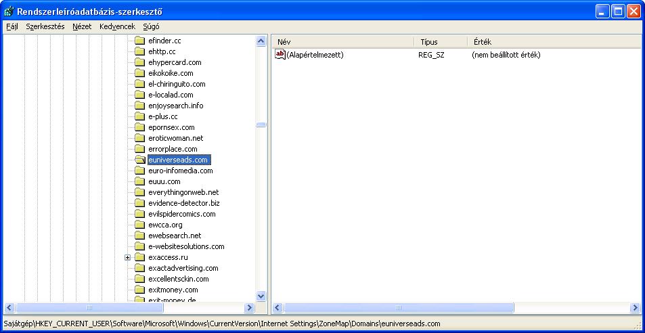Click the folder icon for exactadvertising.com

[x=139, y=268]
